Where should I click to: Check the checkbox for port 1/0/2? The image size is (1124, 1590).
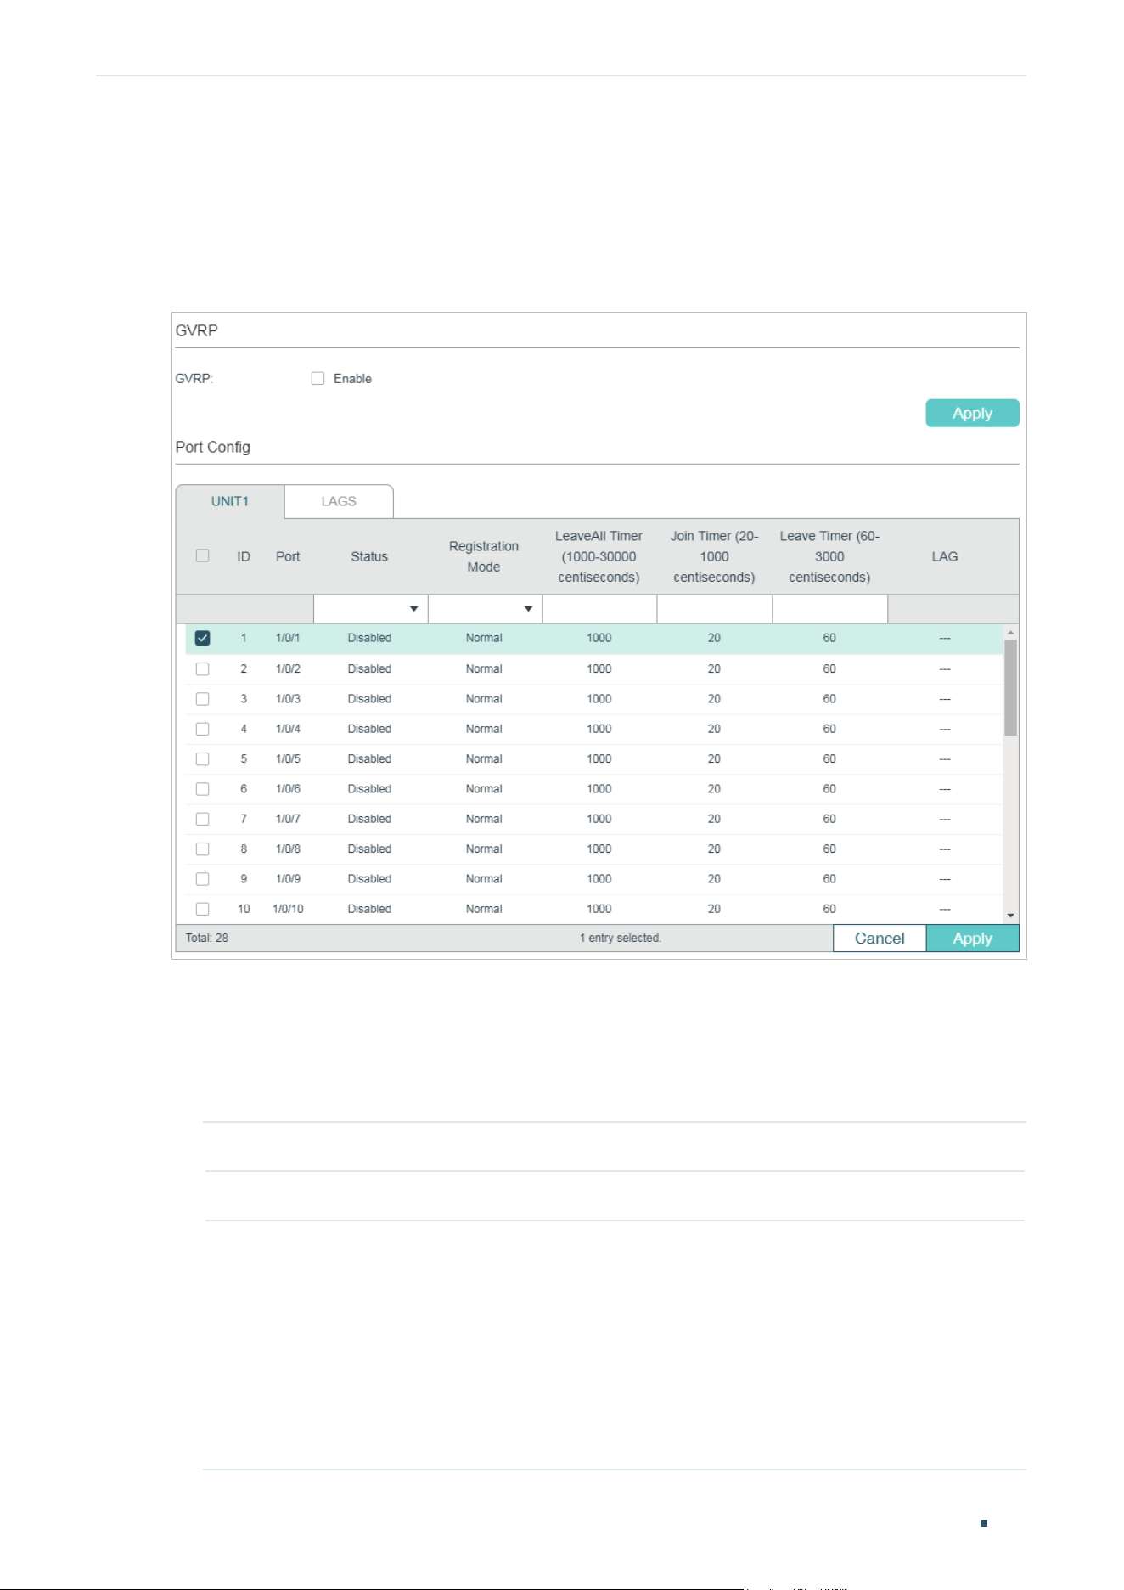(202, 669)
